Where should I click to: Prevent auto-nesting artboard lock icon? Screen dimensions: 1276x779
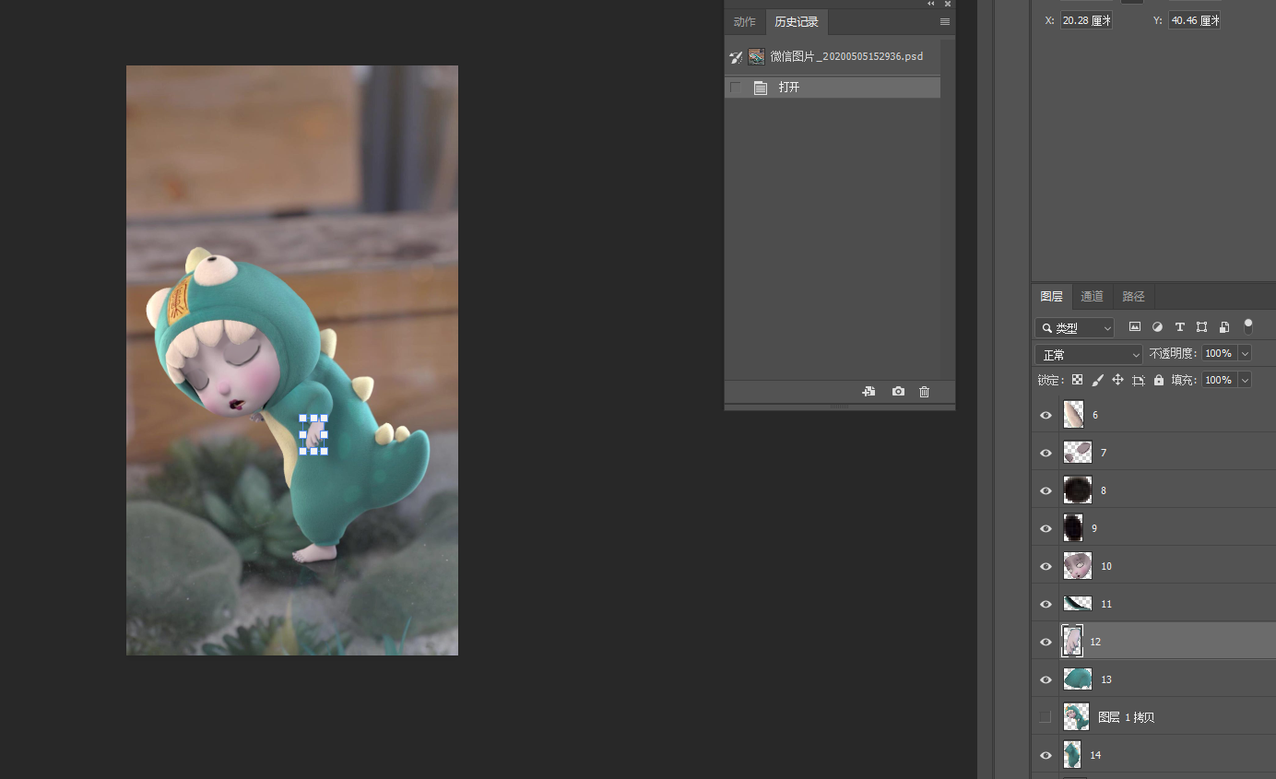(1139, 380)
